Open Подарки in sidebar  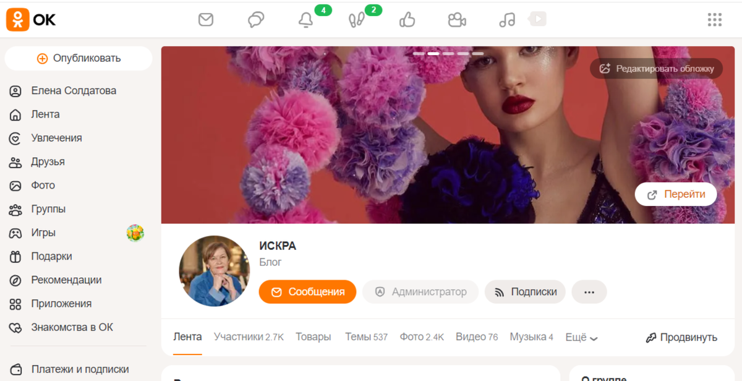point(51,256)
